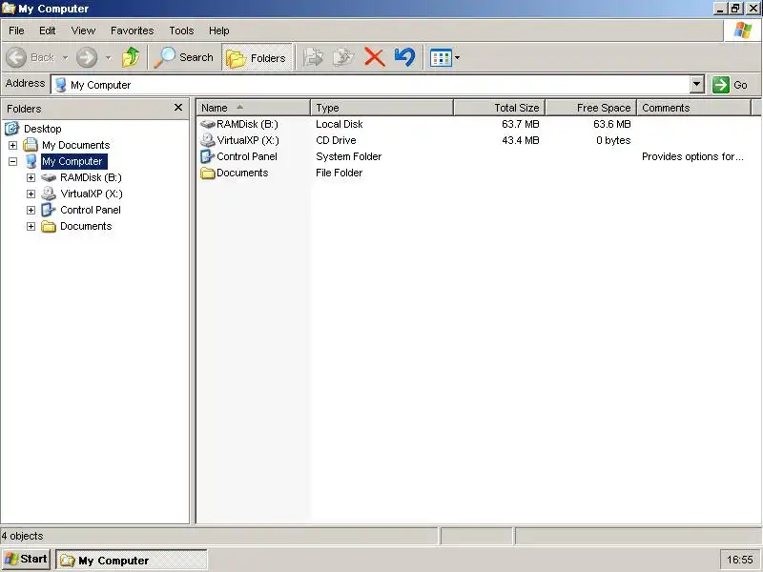
Task: Select Desktop in the folder tree
Action: [42, 129]
